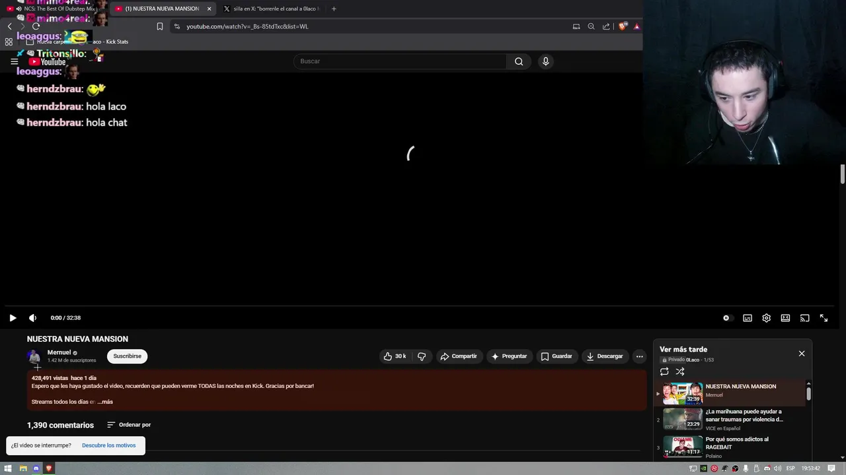Go back in browser history
Viewport: 846px width, 475px height.
pyautogui.click(x=9, y=26)
